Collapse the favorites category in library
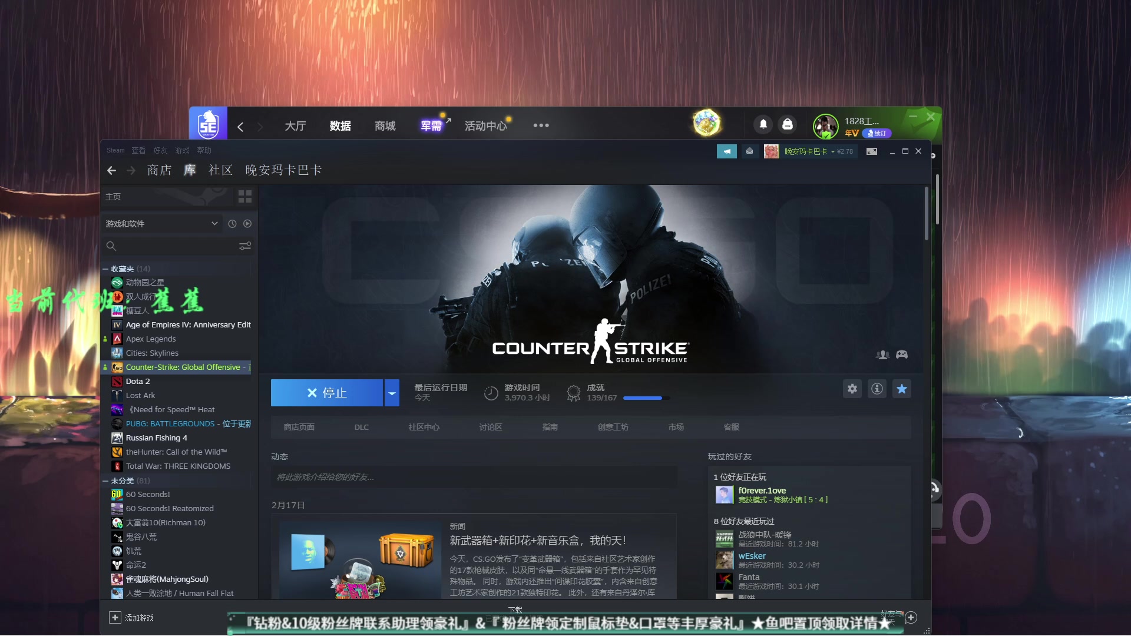1131x636 pixels. click(x=105, y=269)
